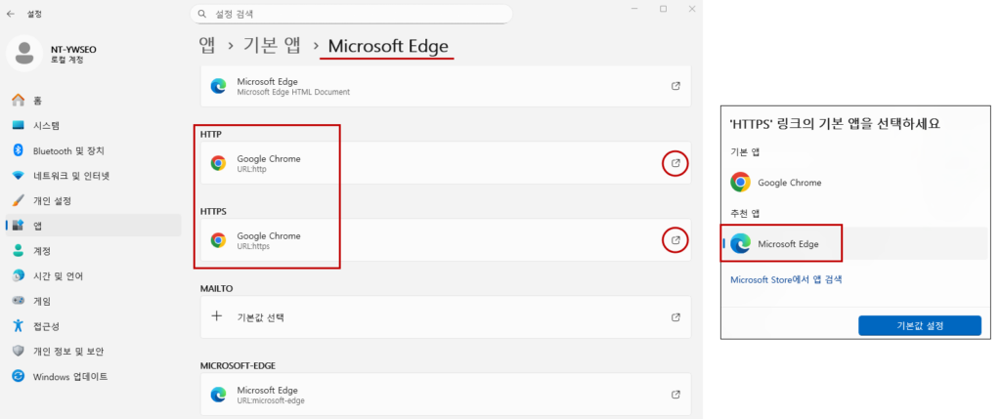Click external link icon for MICROSOFT-EDGE row
The image size is (1001, 419).
point(675,395)
